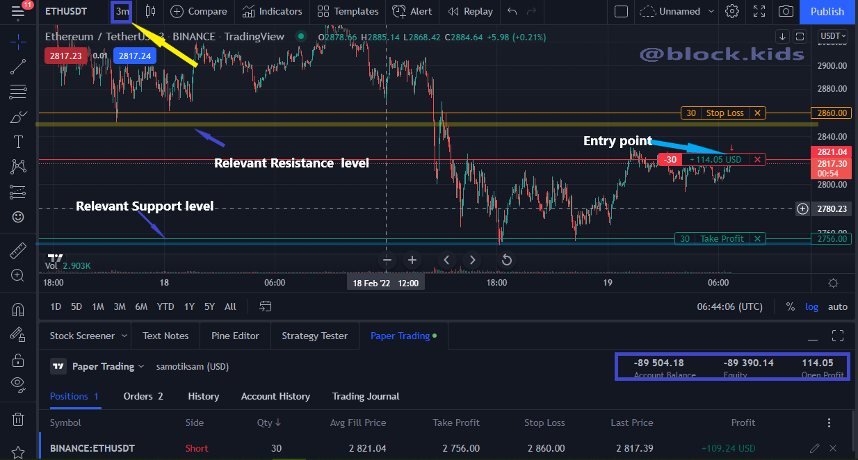Toggle magnet mode
858x460 pixels.
[x=18, y=309]
